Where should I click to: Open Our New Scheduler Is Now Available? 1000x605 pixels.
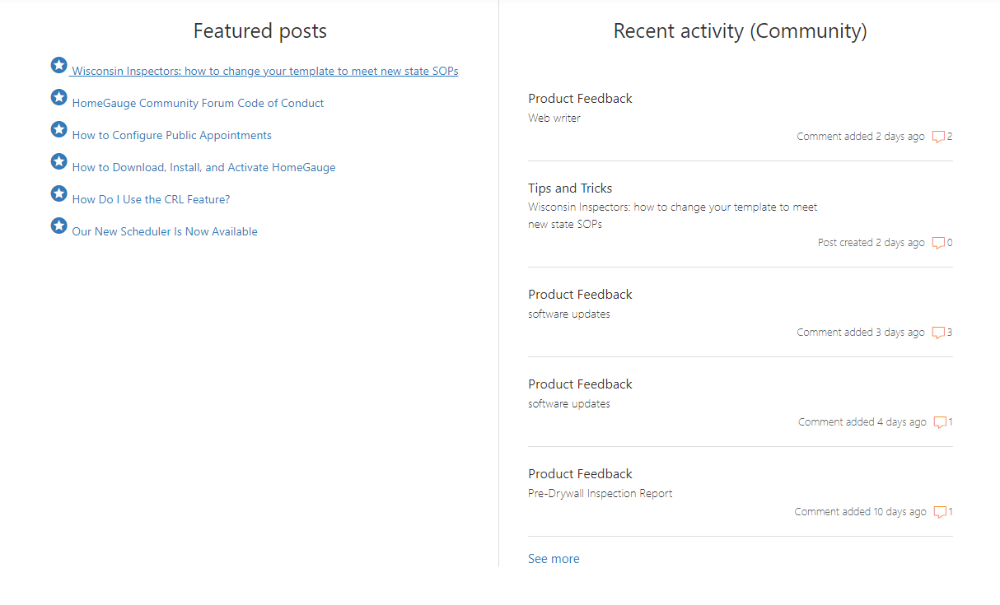(x=165, y=231)
